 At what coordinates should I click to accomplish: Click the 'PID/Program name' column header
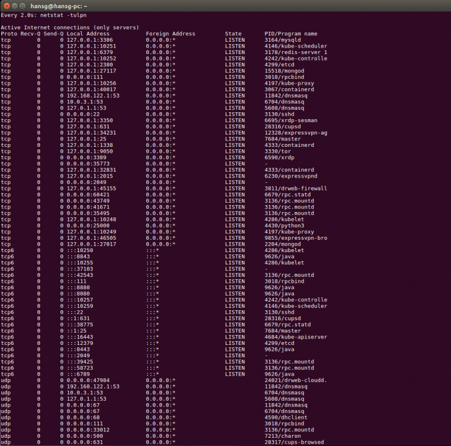(x=291, y=34)
